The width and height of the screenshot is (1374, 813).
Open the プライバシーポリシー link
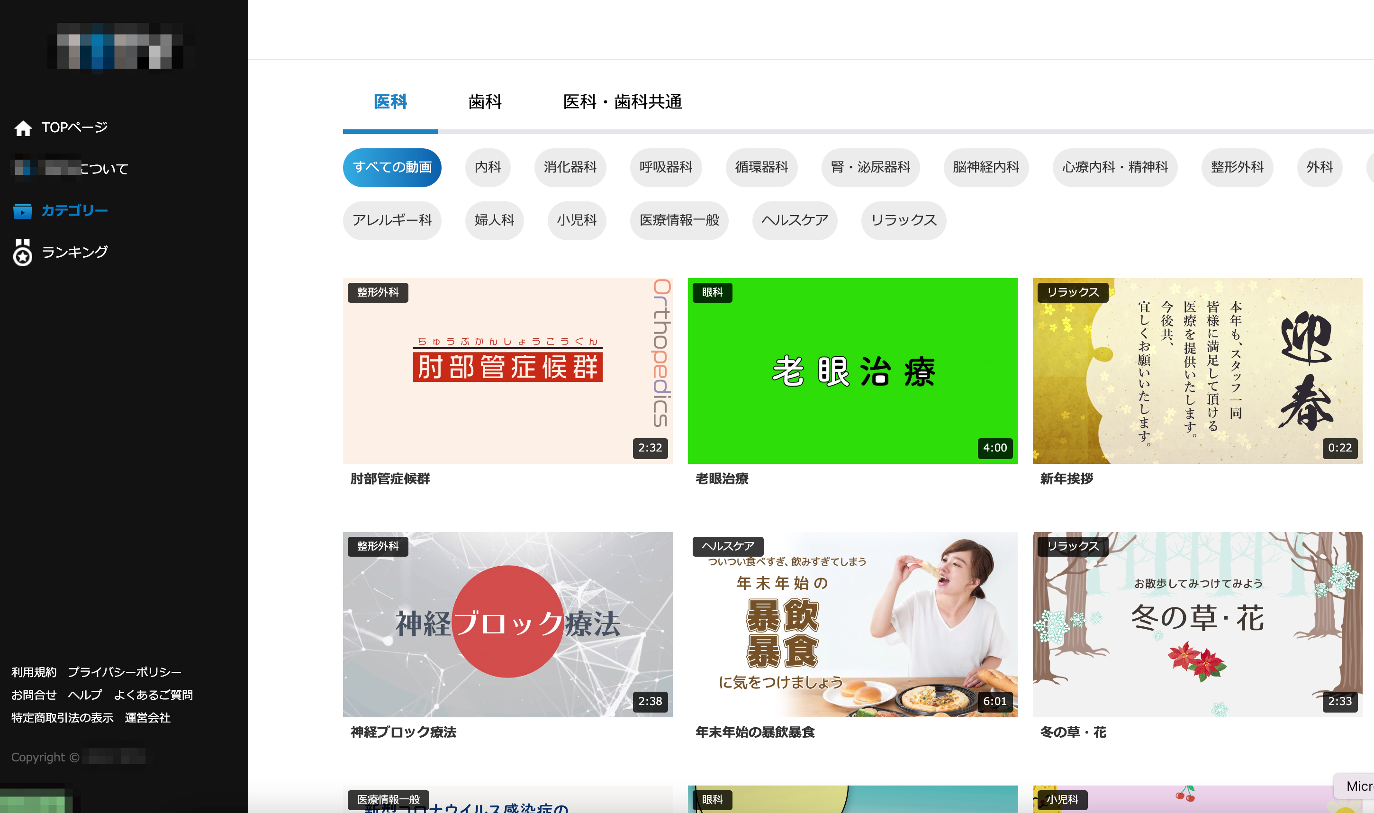pos(124,672)
